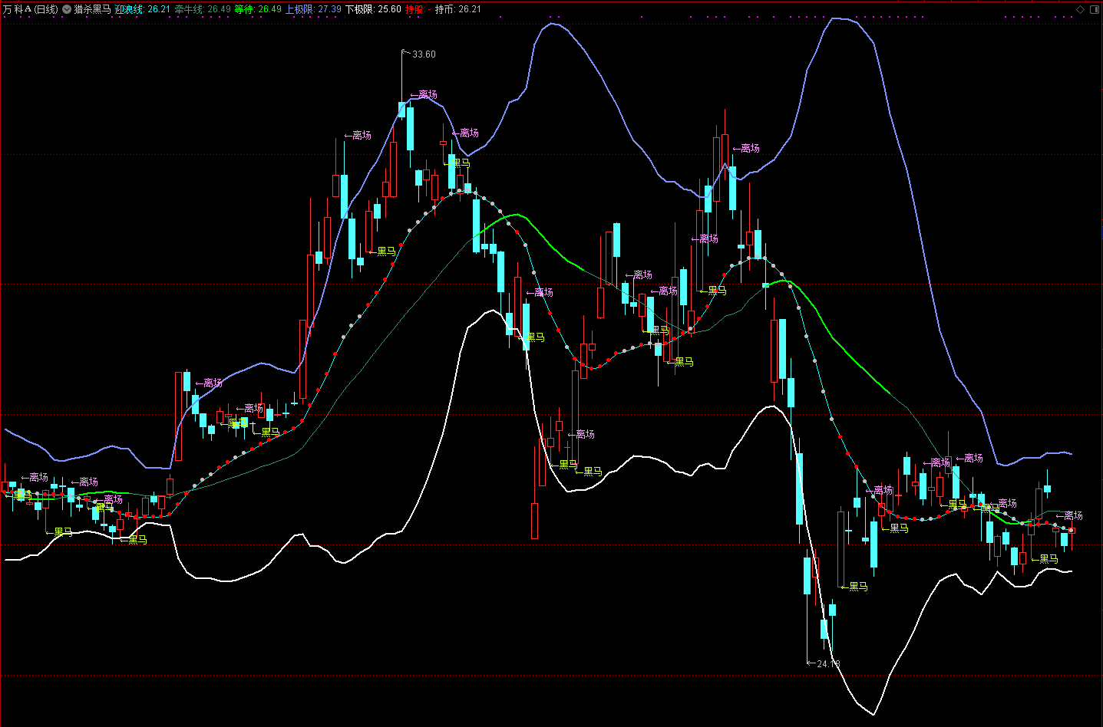This screenshot has width=1103, height=727.
Task: Toggle the side panel icon at top right
Action: click(x=1094, y=9)
